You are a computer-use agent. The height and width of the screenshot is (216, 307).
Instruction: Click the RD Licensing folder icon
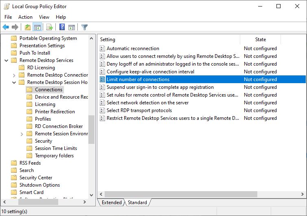pos(22,68)
